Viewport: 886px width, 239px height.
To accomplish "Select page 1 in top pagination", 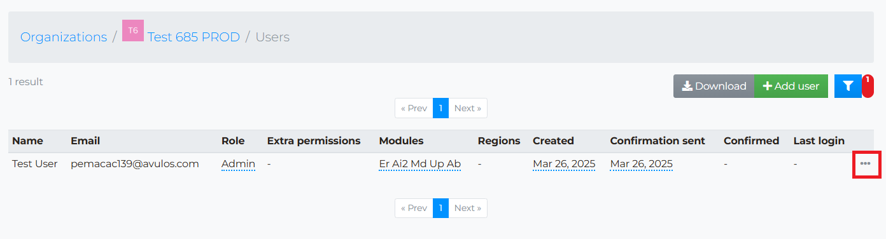I will (x=441, y=108).
